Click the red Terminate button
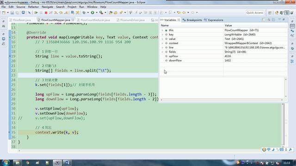 point(46,12)
